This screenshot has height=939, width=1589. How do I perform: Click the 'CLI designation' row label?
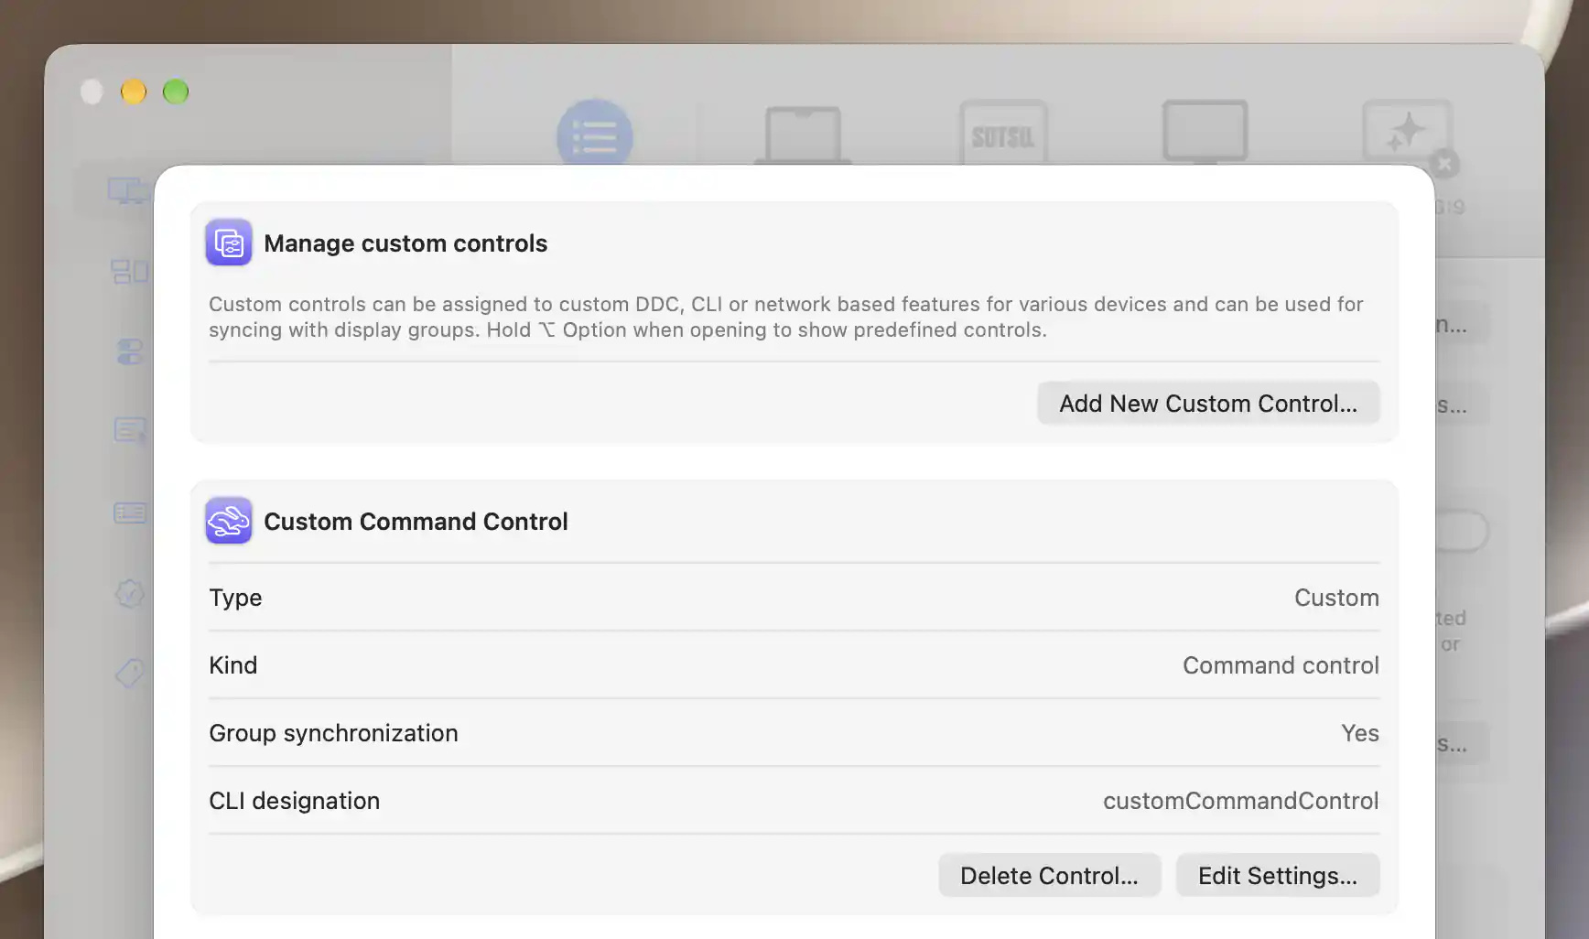[x=294, y=801]
